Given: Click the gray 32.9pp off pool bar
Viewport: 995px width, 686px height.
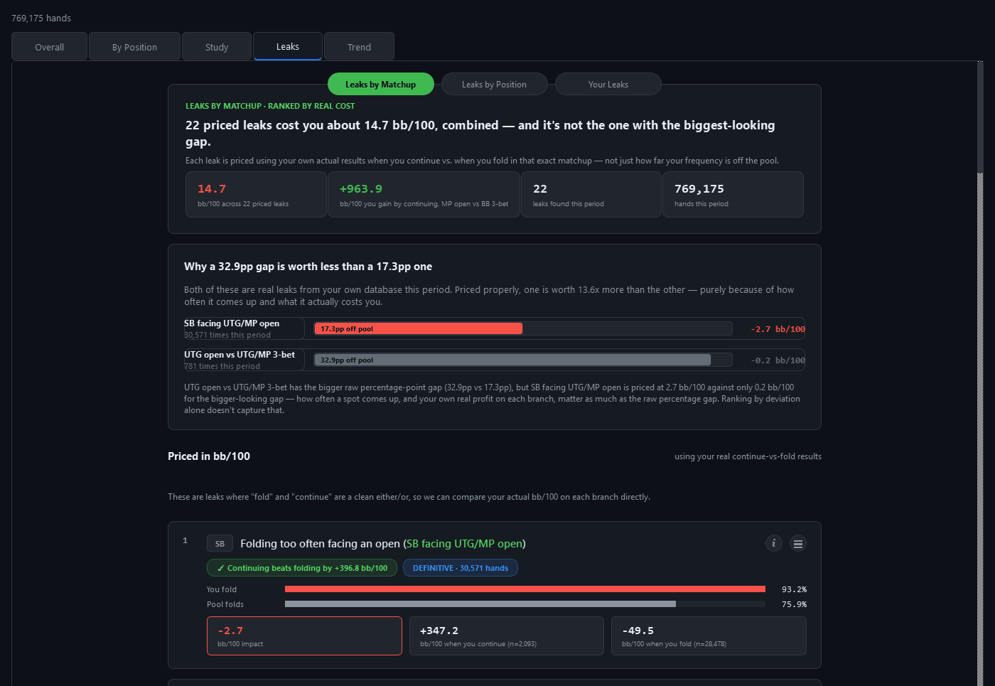Looking at the screenshot, I should click(x=512, y=360).
